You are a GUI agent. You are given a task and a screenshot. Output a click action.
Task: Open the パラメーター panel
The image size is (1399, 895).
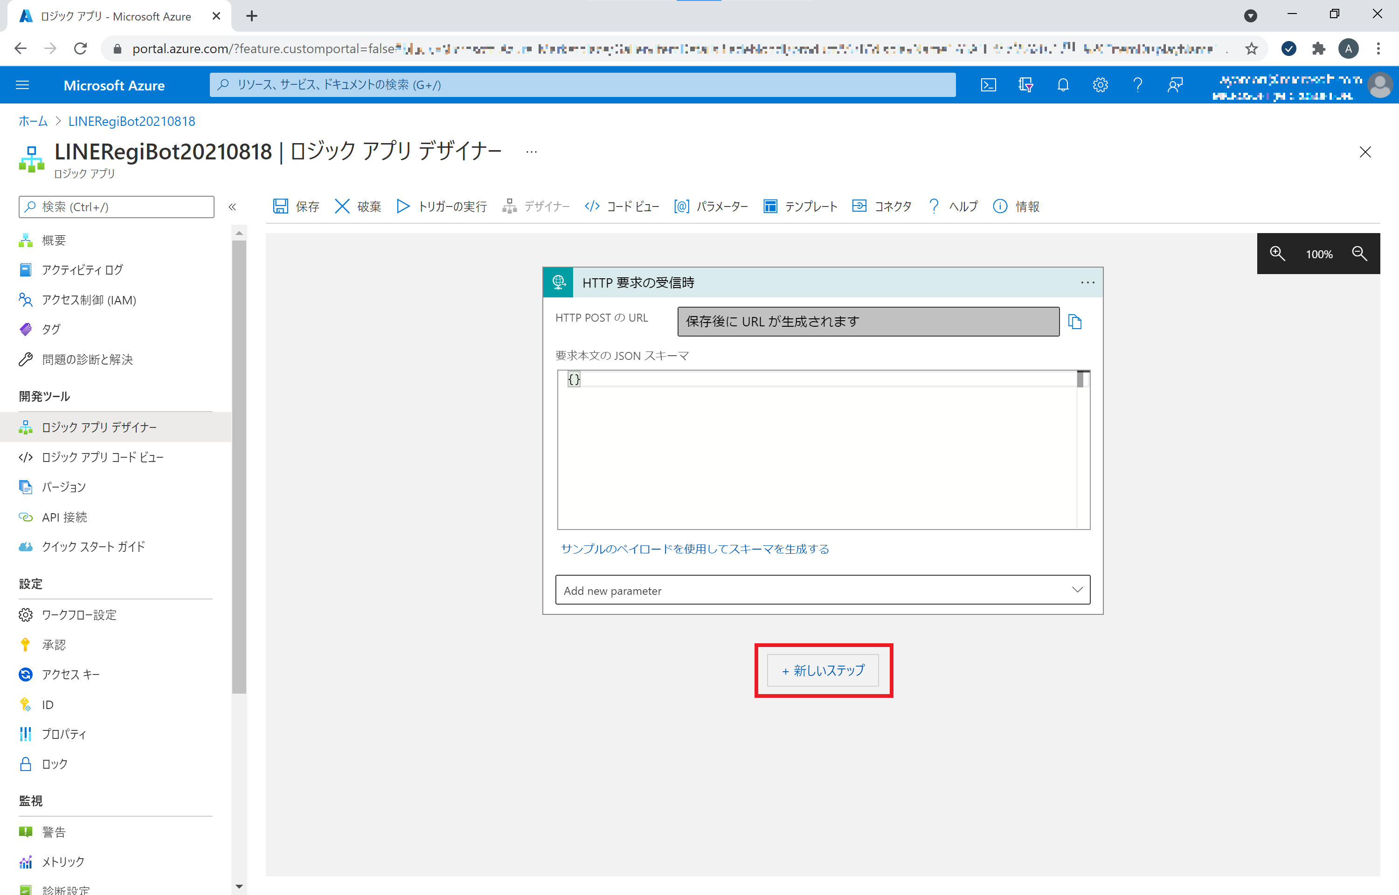[710, 207]
